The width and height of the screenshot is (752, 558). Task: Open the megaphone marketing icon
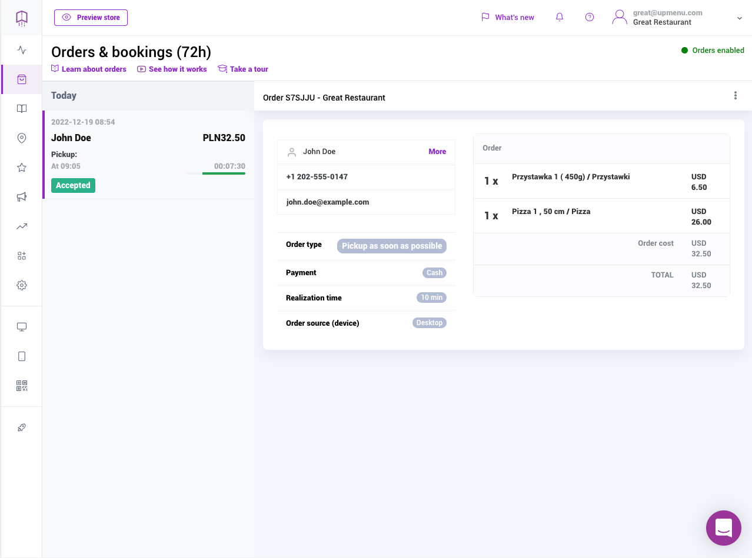22,197
